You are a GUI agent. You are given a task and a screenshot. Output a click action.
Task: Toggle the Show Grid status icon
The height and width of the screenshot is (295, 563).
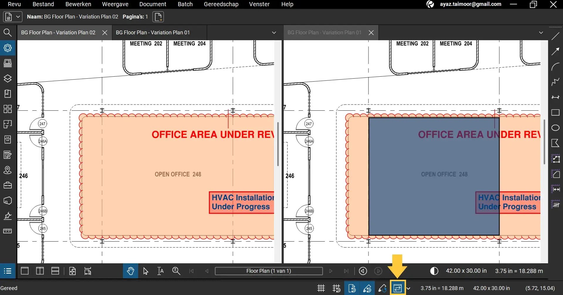(321, 288)
